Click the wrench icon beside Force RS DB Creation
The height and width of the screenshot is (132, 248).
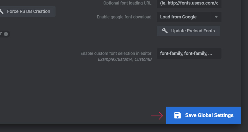point(1,11)
